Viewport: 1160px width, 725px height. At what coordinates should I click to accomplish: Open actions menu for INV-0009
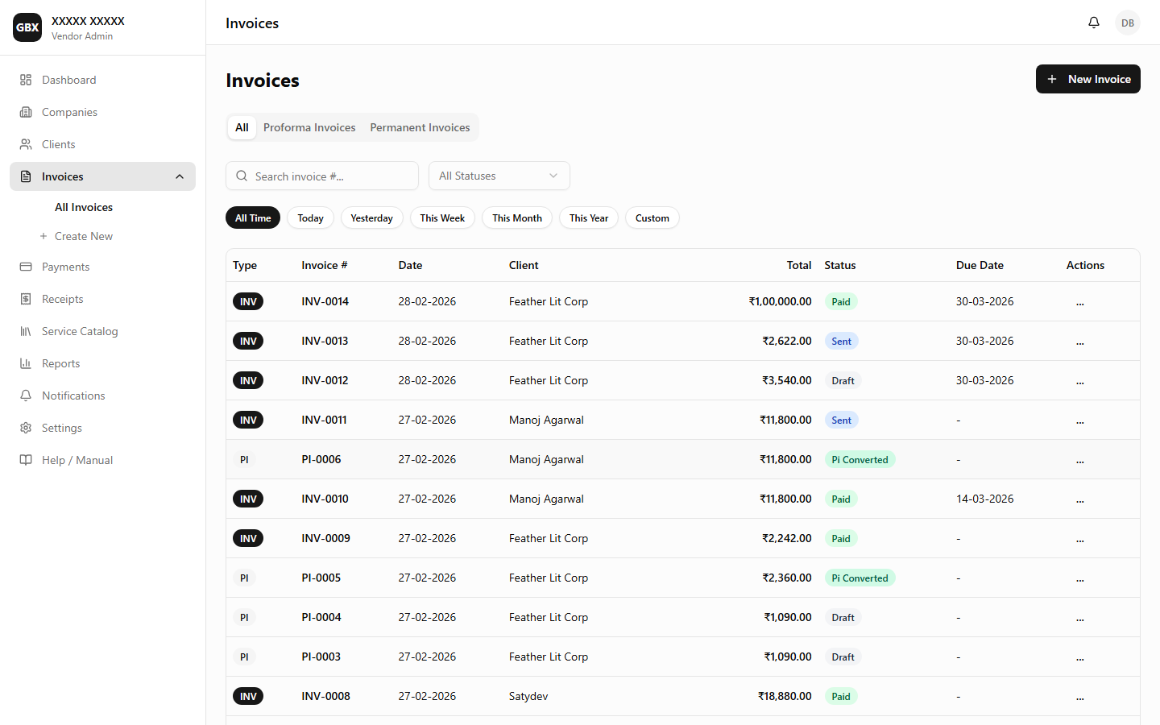click(1079, 539)
